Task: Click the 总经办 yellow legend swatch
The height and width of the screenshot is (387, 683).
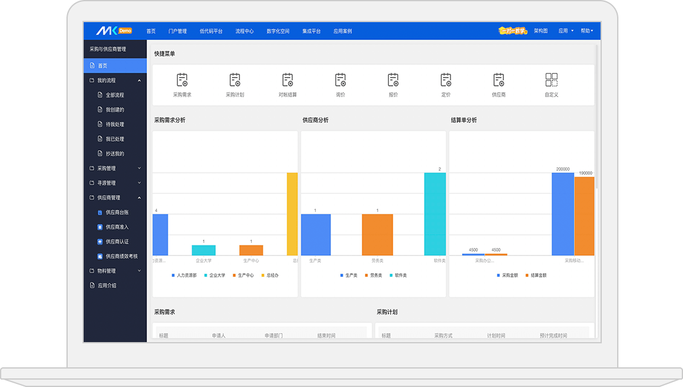Action: [x=262, y=275]
